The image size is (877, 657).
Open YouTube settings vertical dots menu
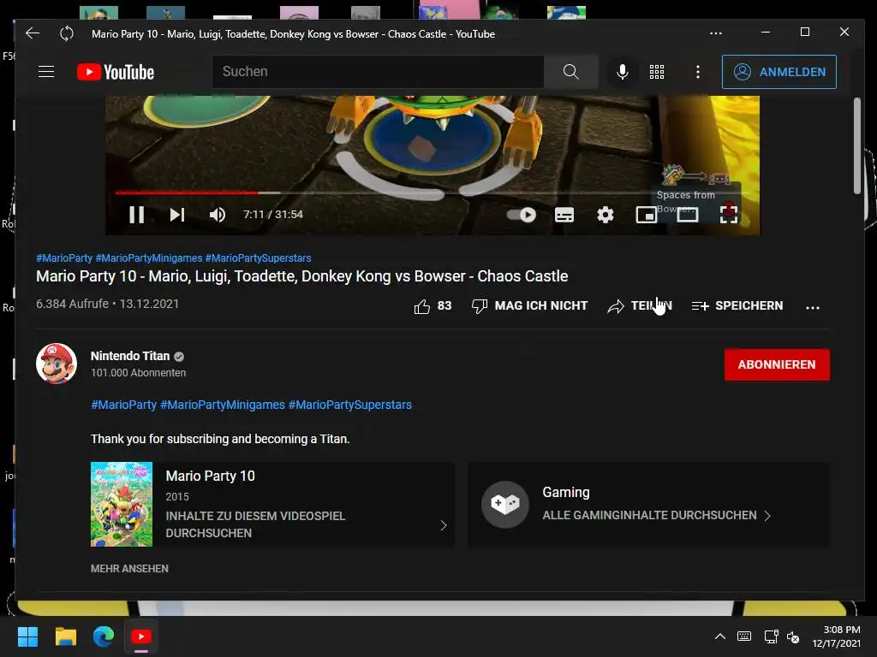point(697,72)
